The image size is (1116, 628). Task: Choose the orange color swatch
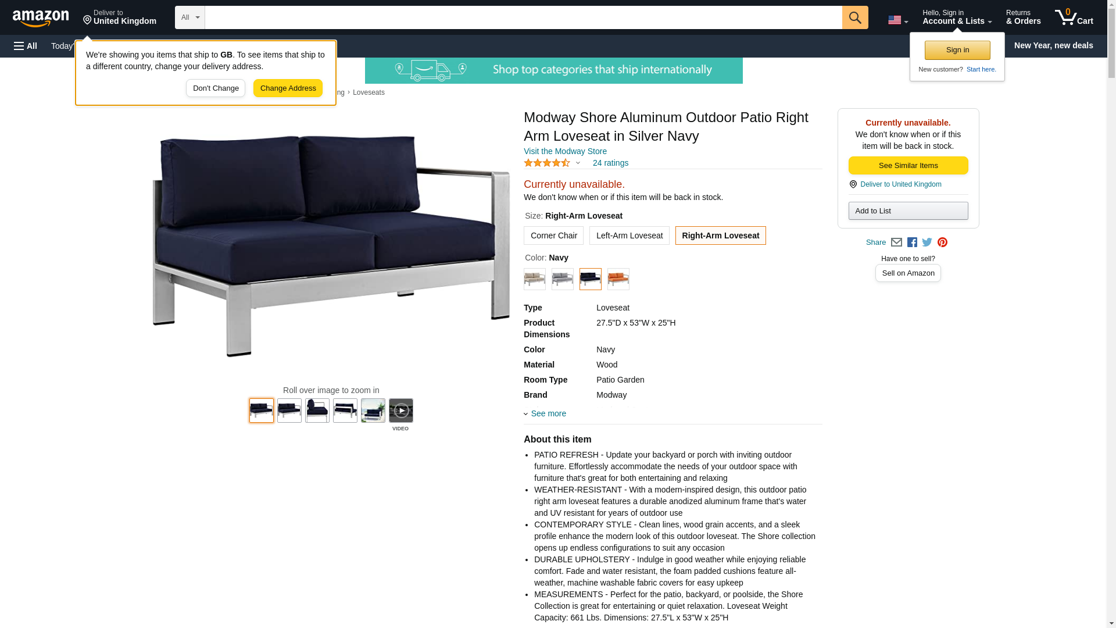point(618,279)
